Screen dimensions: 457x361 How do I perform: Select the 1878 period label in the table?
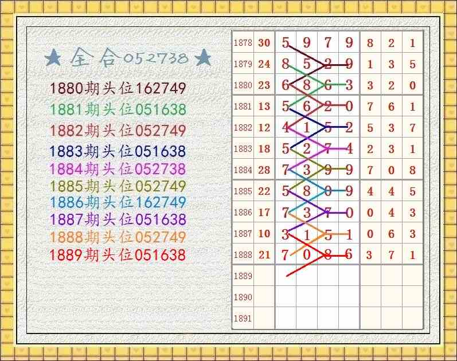pyautogui.click(x=243, y=43)
